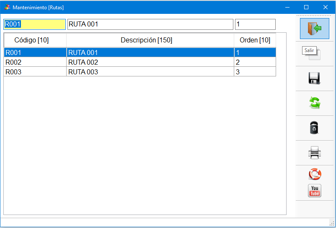Close the Mantenimiento [Rutas] window
Screen dimensions: 336x228
click(x=325, y=7)
